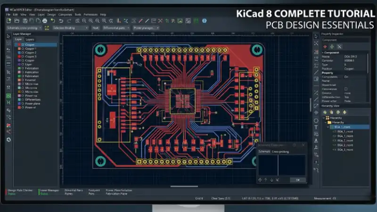Click the circular refresh icon in left toolbar

(x=8, y=139)
